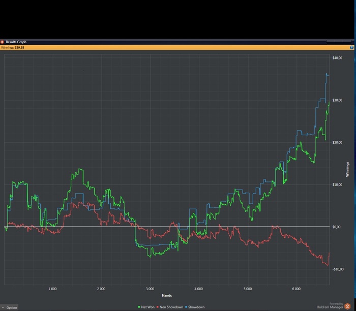The width and height of the screenshot is (356, 311).
Task: Click the 2 000 hands axis tick label
Action: (101, 289)
